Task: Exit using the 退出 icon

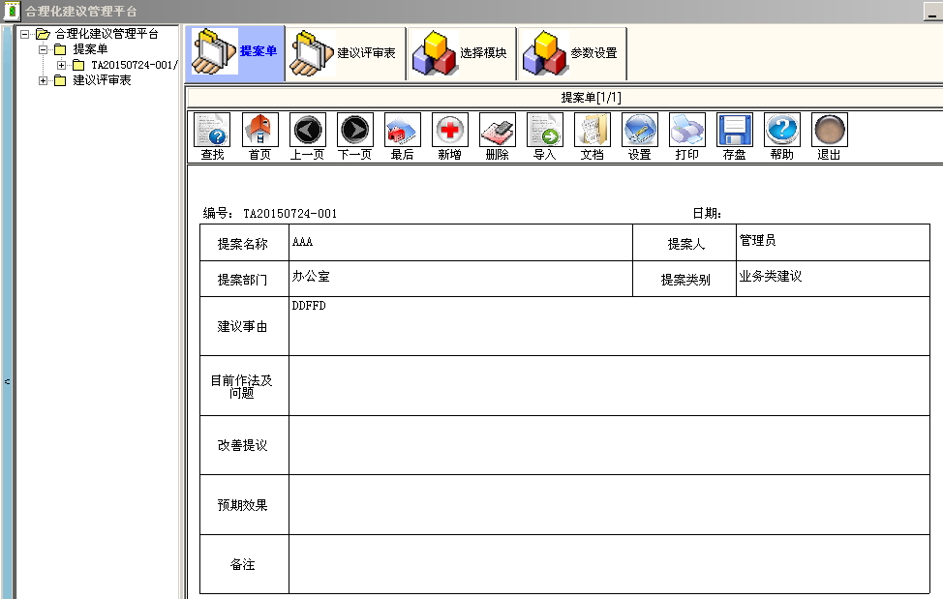Action: coord(829,130)
